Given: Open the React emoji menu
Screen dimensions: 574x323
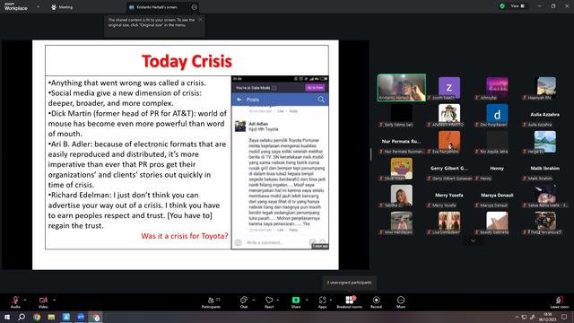Looking at the screenshot, I should pos(269,302).
